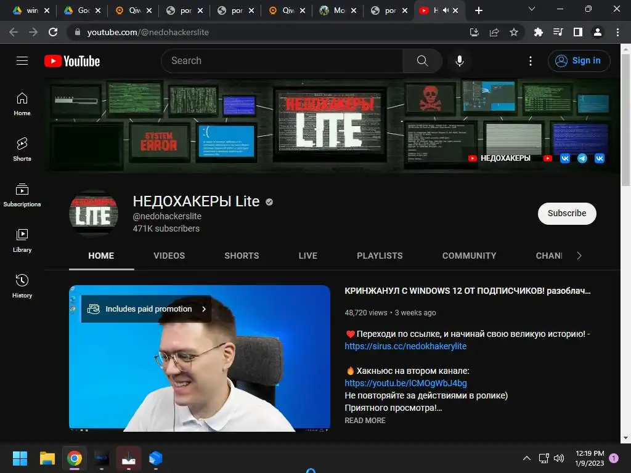631x473 pixels.
Task: Mute the YouTube tab audio icon
Action: (x=446, y=10)
